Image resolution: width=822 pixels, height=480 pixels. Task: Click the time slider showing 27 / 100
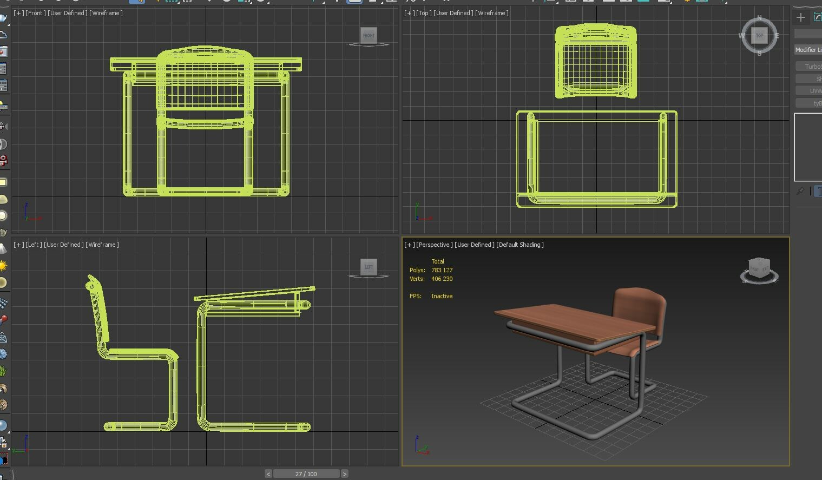(x=306, y=474)
